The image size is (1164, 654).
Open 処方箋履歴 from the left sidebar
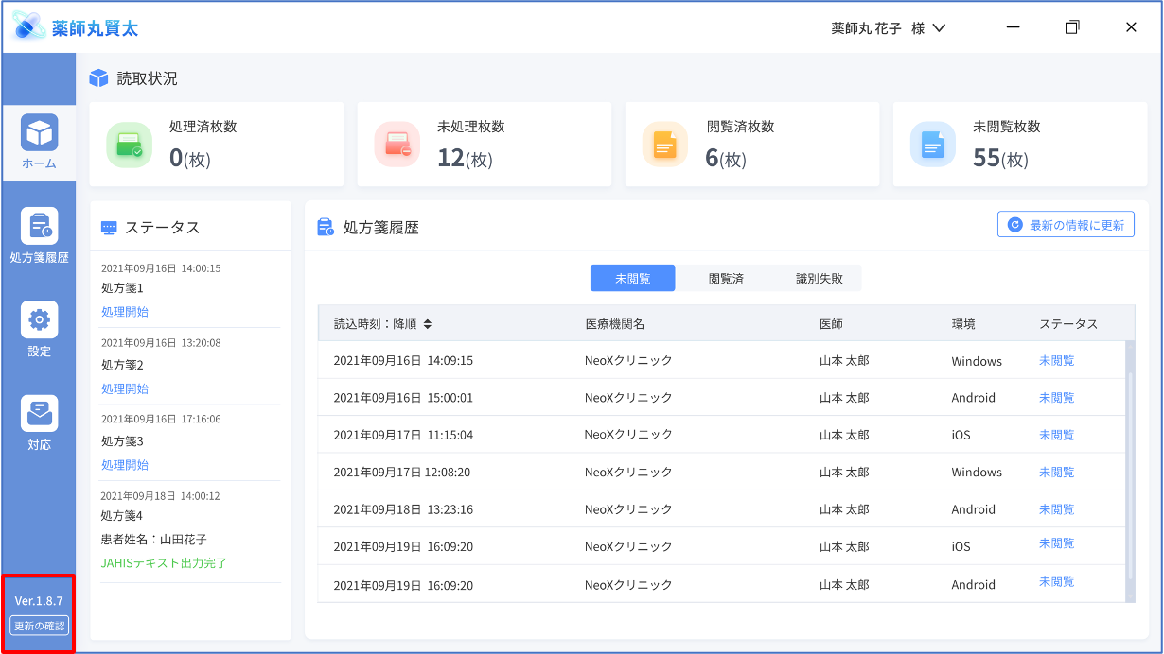point(39,235)
